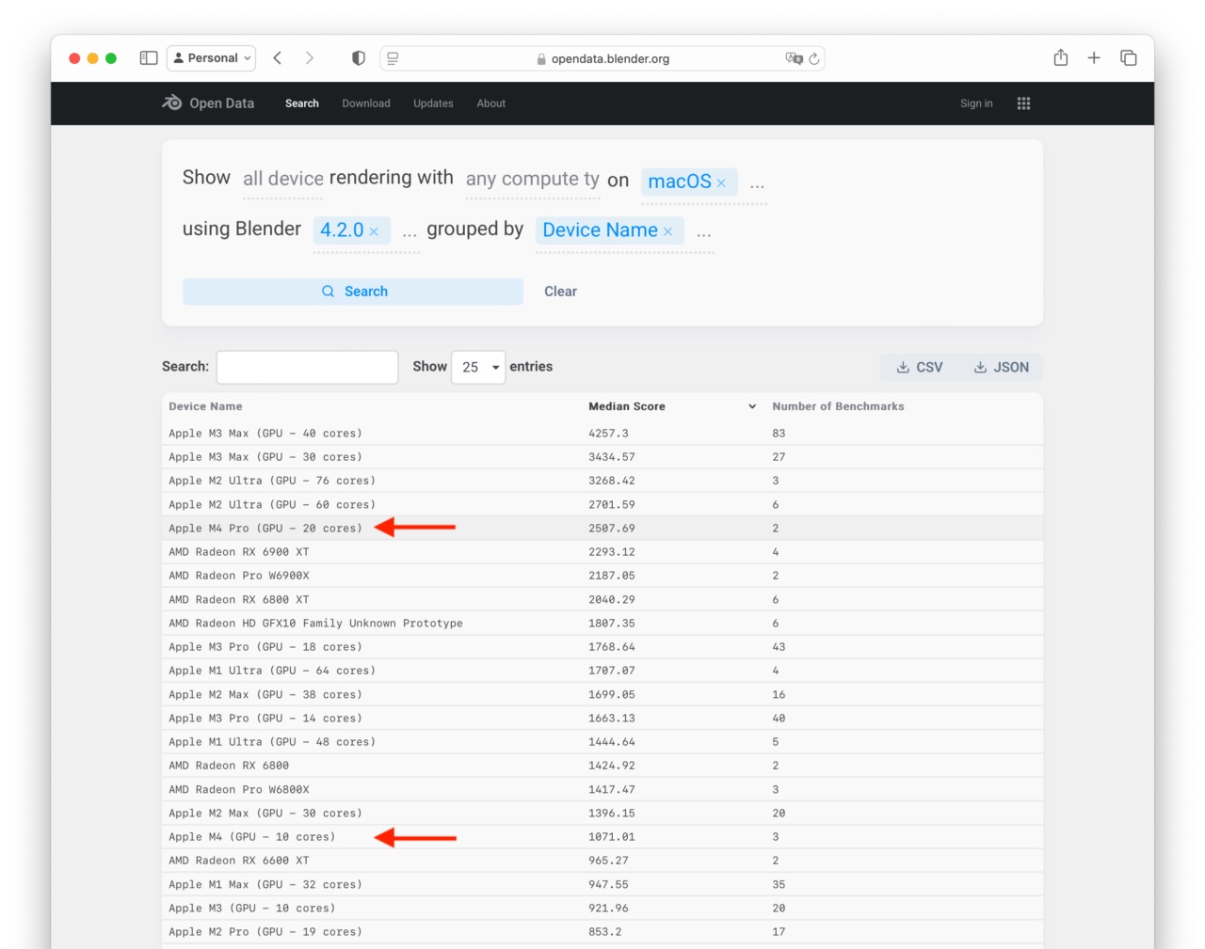1205x949 pixels.
Task: Click the blue Search button
Action: tap(353, 292)
